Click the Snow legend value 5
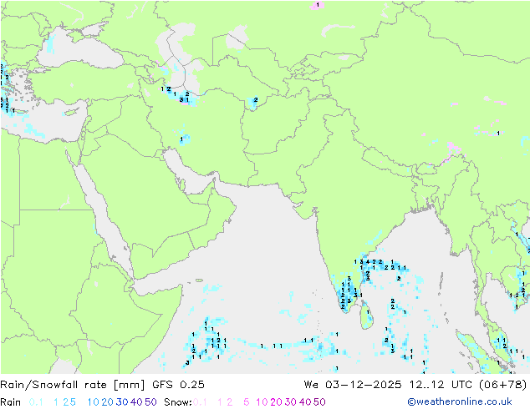 coord(247,402)
